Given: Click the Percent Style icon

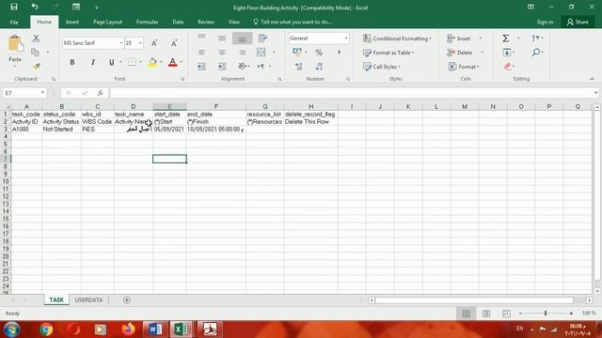Looking at the screenshot, I should coord(319,53).
